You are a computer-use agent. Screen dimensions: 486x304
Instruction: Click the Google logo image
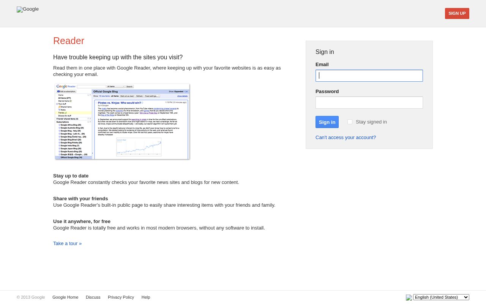tap(28, 9)
